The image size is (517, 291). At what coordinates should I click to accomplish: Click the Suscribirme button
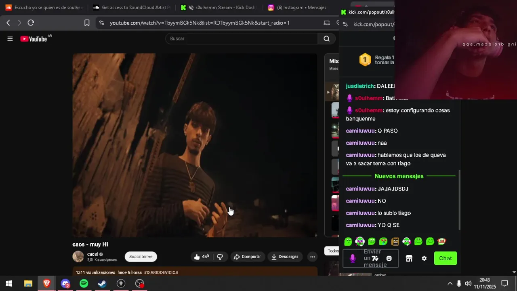point(141,257)
